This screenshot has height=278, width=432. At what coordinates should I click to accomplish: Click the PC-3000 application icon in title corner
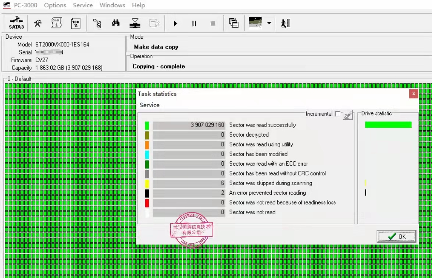click(x=6, y=5)
